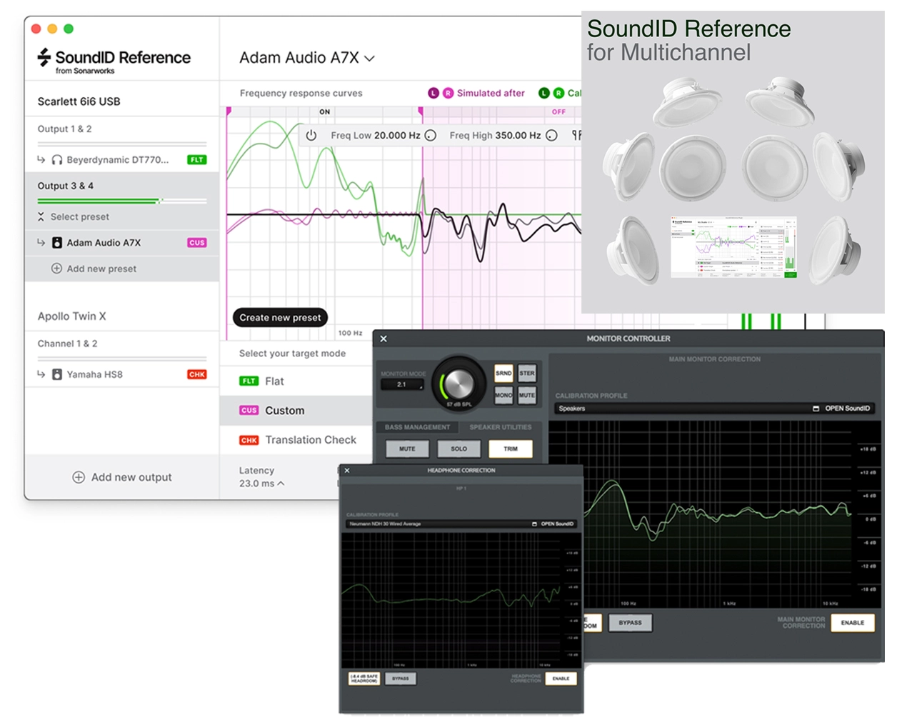
Task: Select Channel 1 & 2 under Apollo Twin X
Action: coord(122,344)
